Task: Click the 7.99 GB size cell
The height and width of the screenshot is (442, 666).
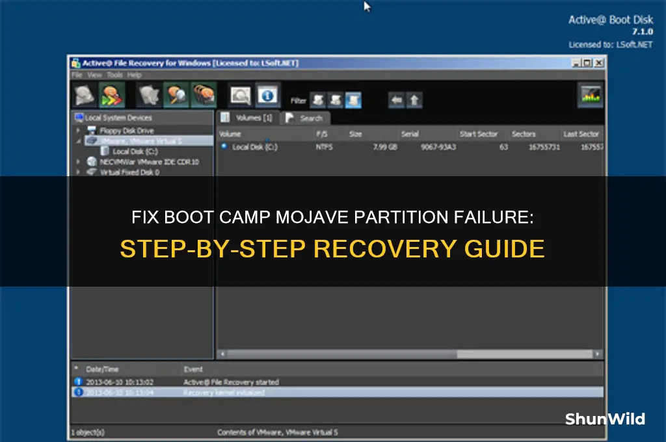Action: coord(385,147)
